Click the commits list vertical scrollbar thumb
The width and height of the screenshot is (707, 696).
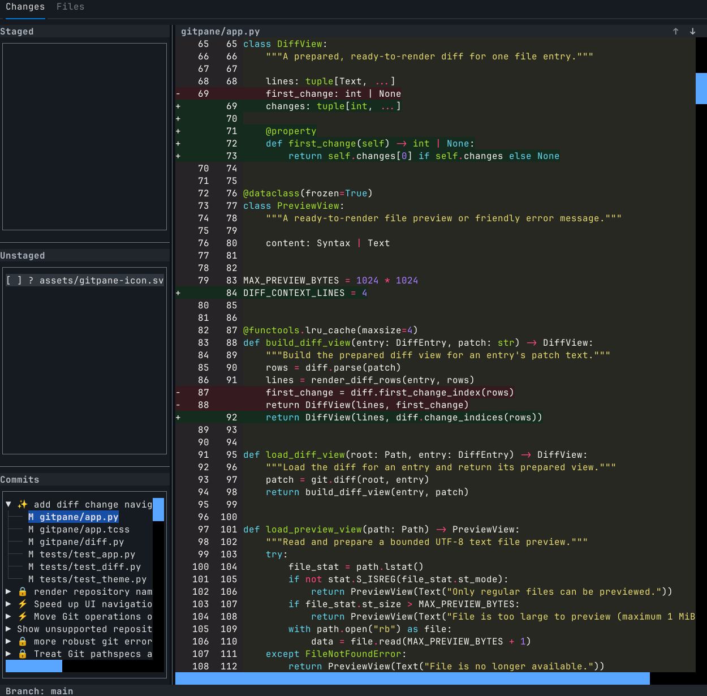point(158,509)
